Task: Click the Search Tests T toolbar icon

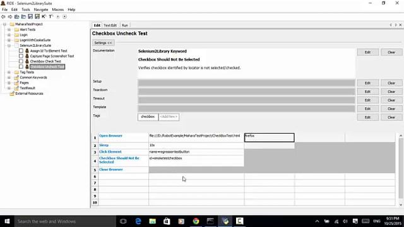Action: pos(50,16)
